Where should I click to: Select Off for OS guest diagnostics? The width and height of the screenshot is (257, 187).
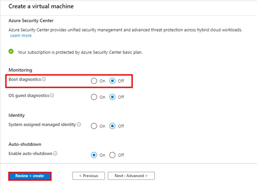coord(112,97)
